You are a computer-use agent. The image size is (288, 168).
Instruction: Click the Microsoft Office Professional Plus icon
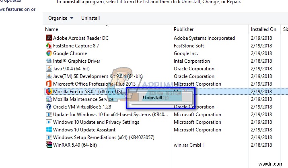point(49,84)
